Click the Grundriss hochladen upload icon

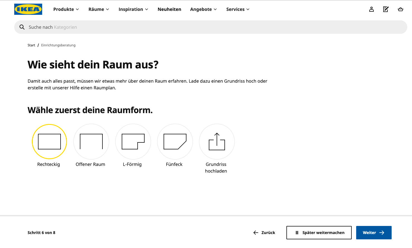coord(217,142)
